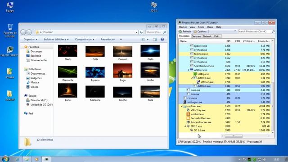Toggle the Explorer preview pane button
The width and height of the screenshot is (288, 162).
pos(155,39)
